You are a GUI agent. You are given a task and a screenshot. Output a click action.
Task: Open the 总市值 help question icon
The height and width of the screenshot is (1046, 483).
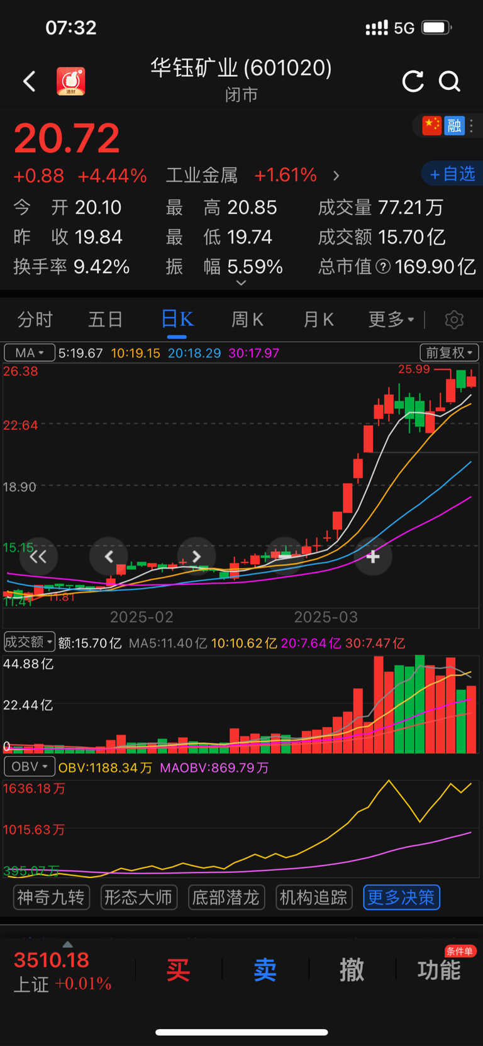click(x=383, y=267)
